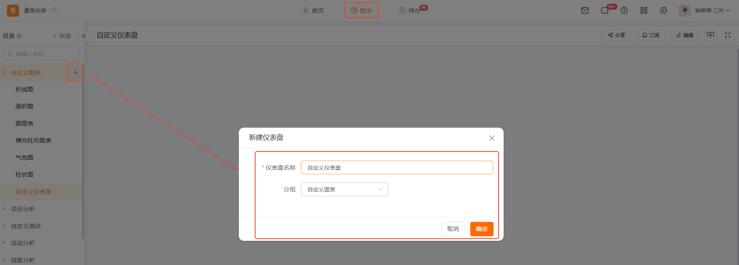Viewport: 739px width, 265px height.
Task: Enter fullscreen with the expand icon
Action: (728, 35)
